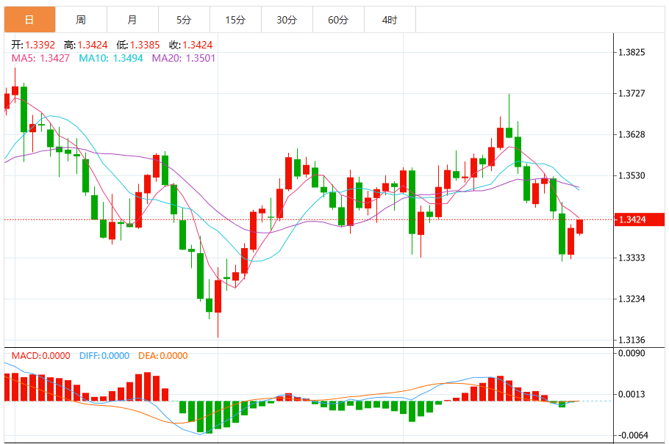Image resolution: width=669 pixels, height=444 pixels.
Task: Click the highest-wick green candle near 1.3727
Action: [x=509, y=132]
